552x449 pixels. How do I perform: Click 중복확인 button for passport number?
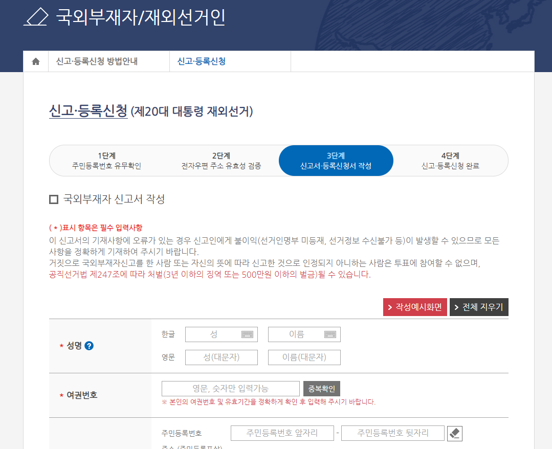click(x=322, y=389)
